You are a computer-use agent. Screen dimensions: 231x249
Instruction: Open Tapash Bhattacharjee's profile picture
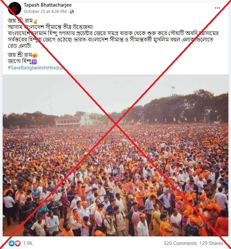click(x=15, y=9)
